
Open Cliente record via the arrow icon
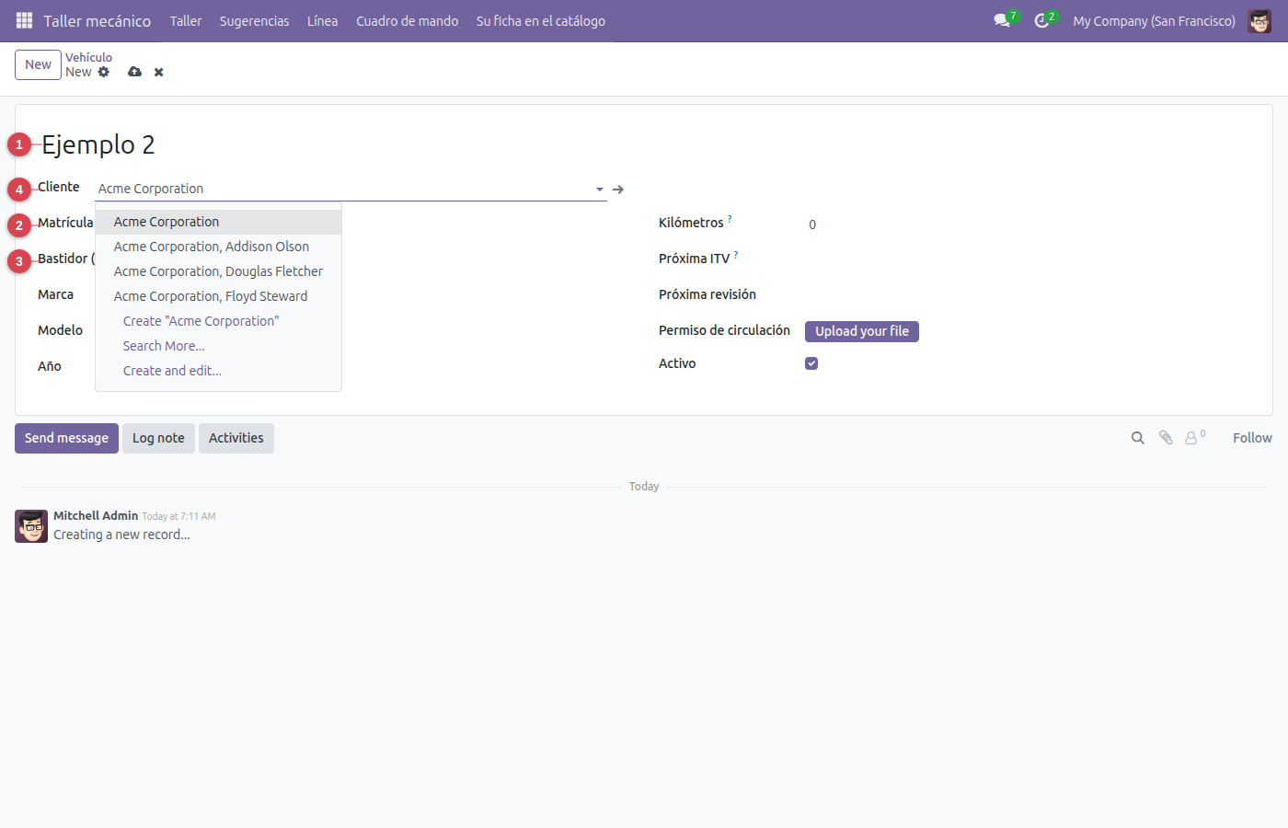coord(618,190)
